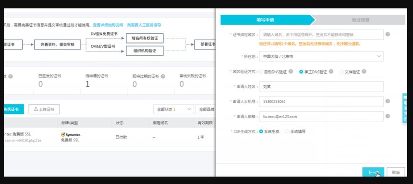Click help icon beside 自动DNS验证 option
The width and height of the screenshot is (413, 184).
click(291, 71)
